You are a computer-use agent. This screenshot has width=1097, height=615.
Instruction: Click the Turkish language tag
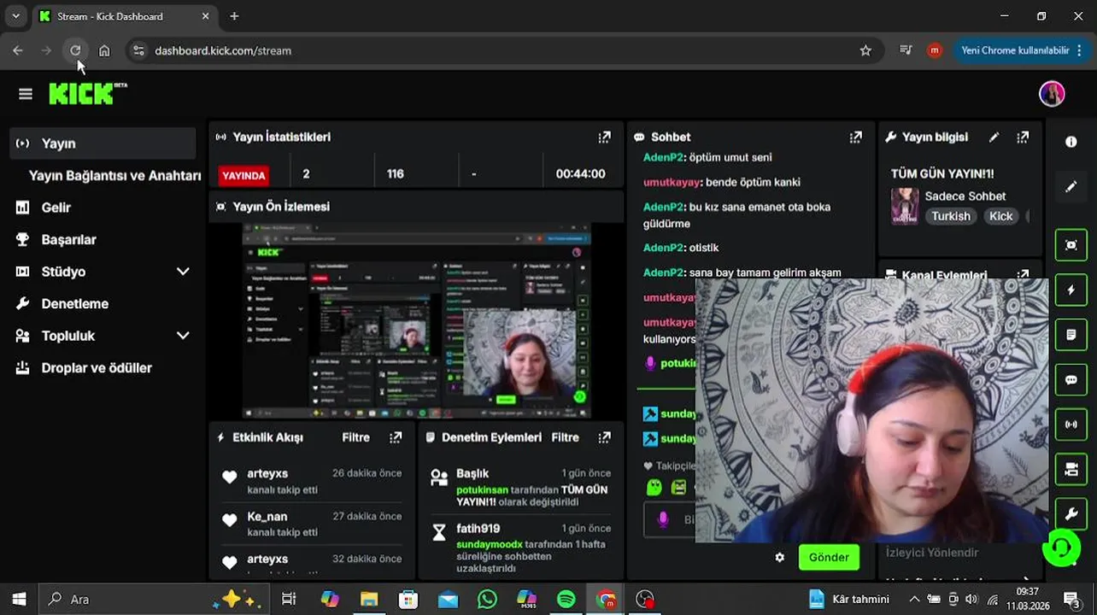[951, 216]
